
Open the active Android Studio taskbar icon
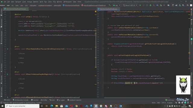tap(96, 106)
